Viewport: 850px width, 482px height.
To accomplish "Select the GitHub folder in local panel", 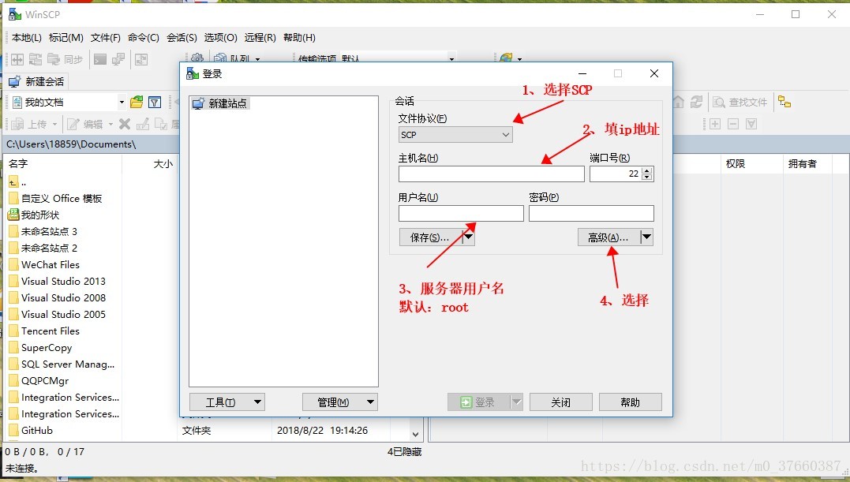I will 30,431.
